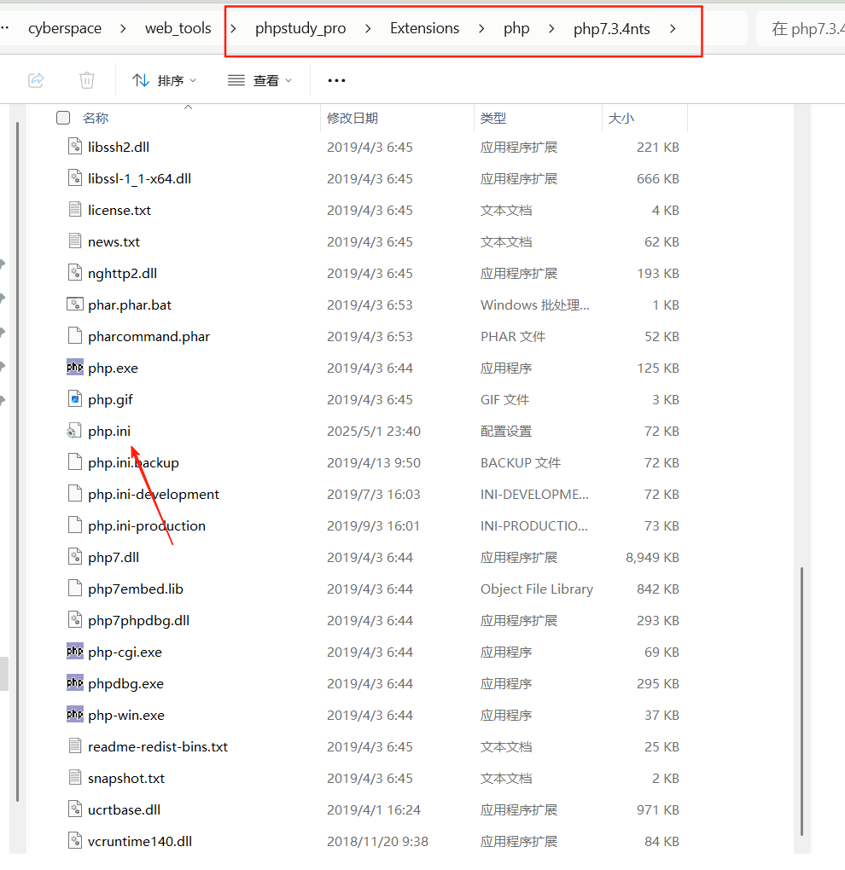Click the file list vertical scrollbar thumb
The width and height of the screenshot is (845, 870).
pos(801,701)
